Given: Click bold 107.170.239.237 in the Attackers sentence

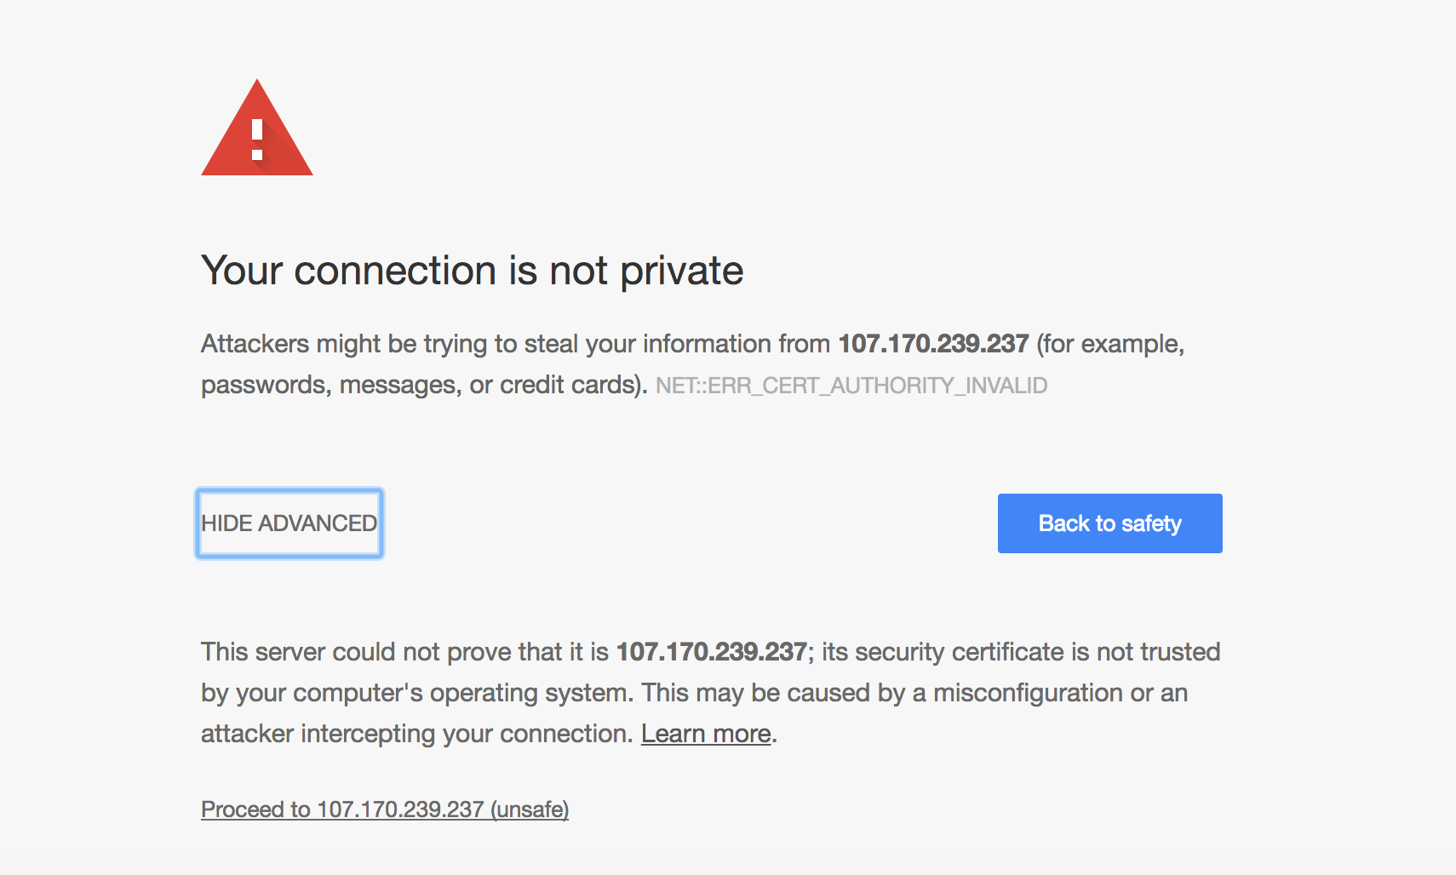Looking at the screenshot, I should (933, 344).
